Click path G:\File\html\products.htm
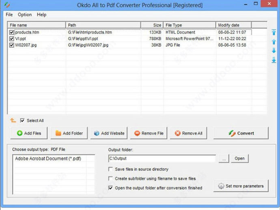The height and width of the screenshot is (210, 280). [90, 32]
